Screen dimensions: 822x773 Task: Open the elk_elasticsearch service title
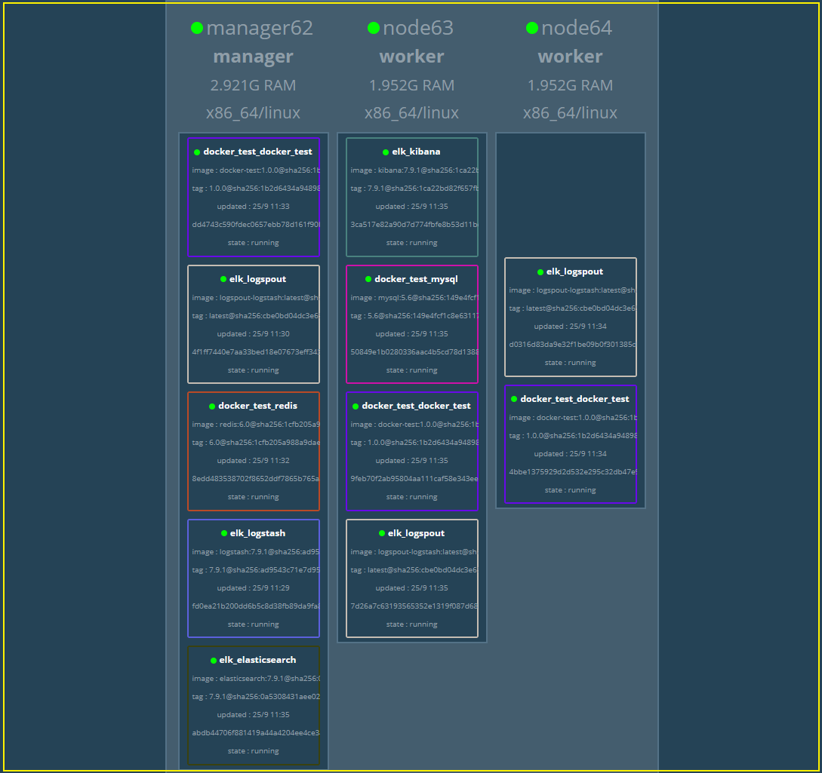tap(257, 660)
